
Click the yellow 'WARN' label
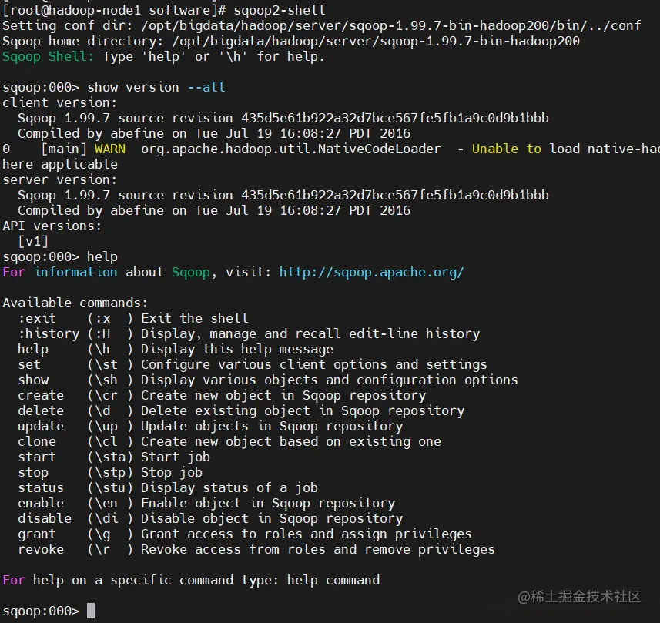pos(110,149)
